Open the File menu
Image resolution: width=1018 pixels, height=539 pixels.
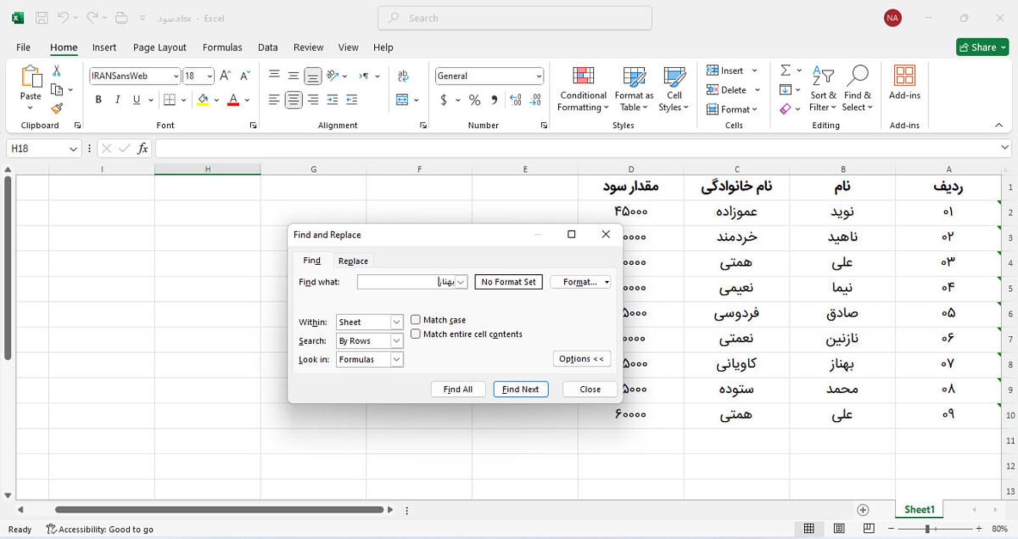(x=23, y=47)
